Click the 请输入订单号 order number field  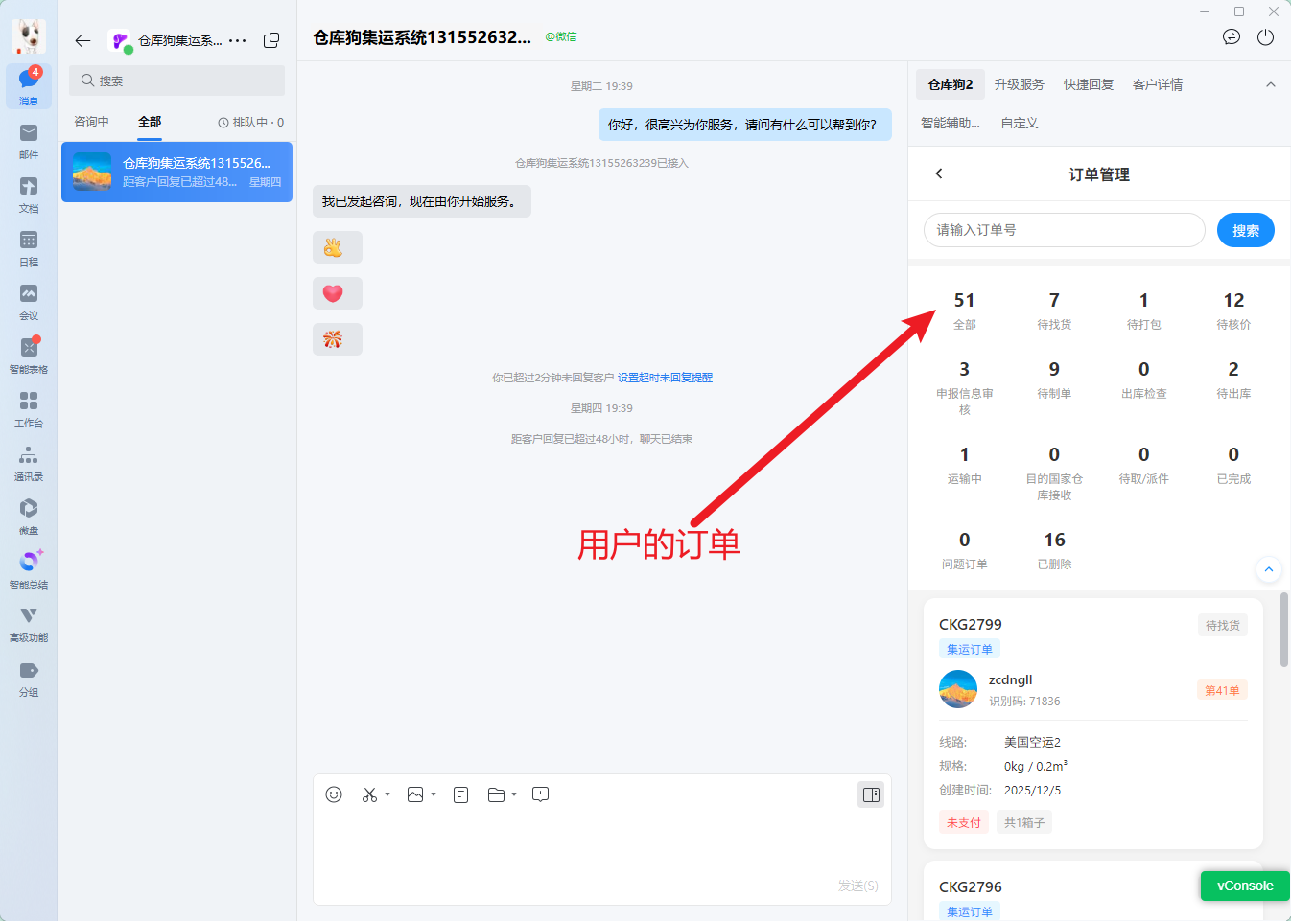coord(1065,230)
